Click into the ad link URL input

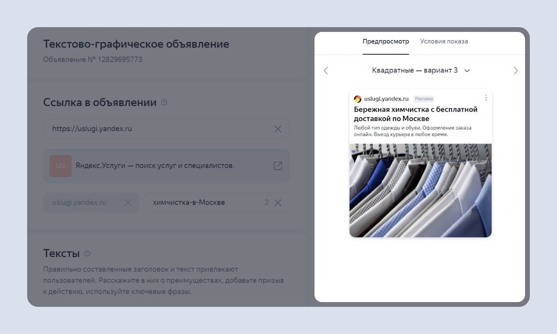(x=159, y=129)
